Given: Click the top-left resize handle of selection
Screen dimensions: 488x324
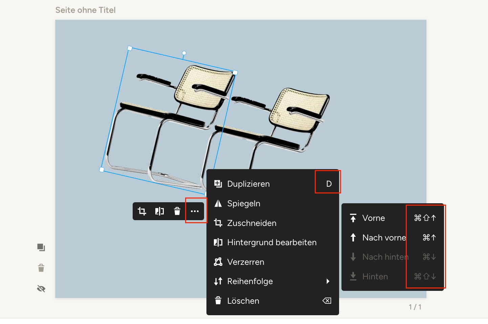Looking at the screenshot, I should click(130, 48).
